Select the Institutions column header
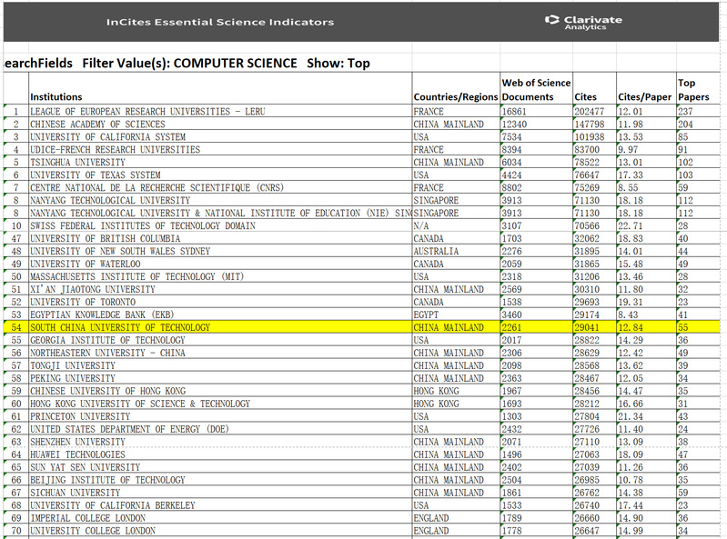Image resolution: width=727 pixels, height=539 pixels. pos(220,88)
